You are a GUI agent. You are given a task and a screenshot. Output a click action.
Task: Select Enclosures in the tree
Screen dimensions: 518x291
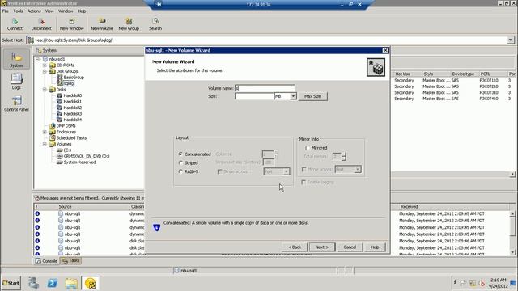point(66,132)
